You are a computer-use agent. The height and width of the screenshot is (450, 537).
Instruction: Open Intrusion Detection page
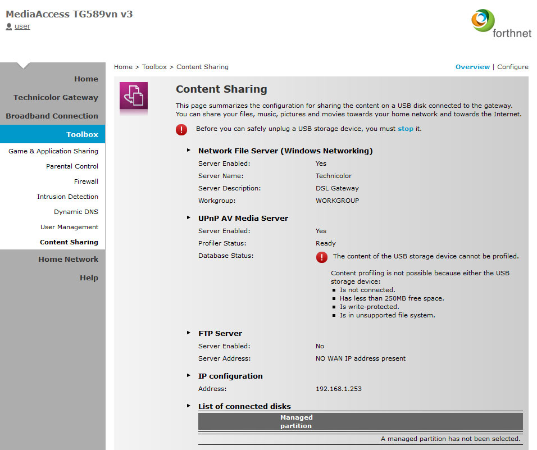tap(68, 197)
